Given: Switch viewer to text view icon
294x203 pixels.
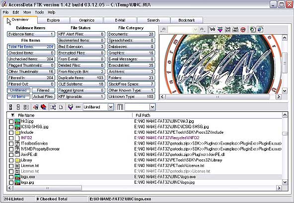Looking at the screenshot, I should pos(227,29).
